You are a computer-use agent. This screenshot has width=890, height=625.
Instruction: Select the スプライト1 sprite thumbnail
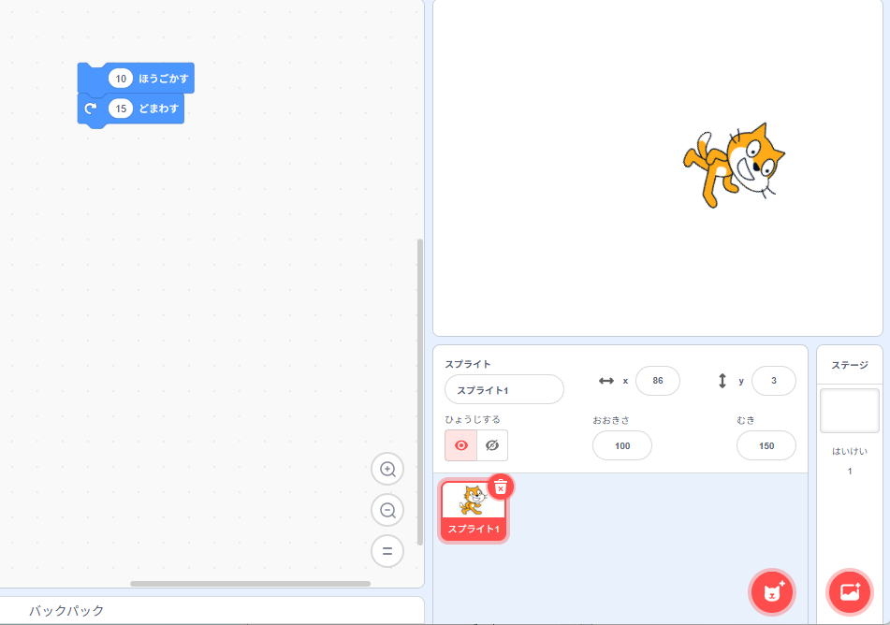coord(474,510)
